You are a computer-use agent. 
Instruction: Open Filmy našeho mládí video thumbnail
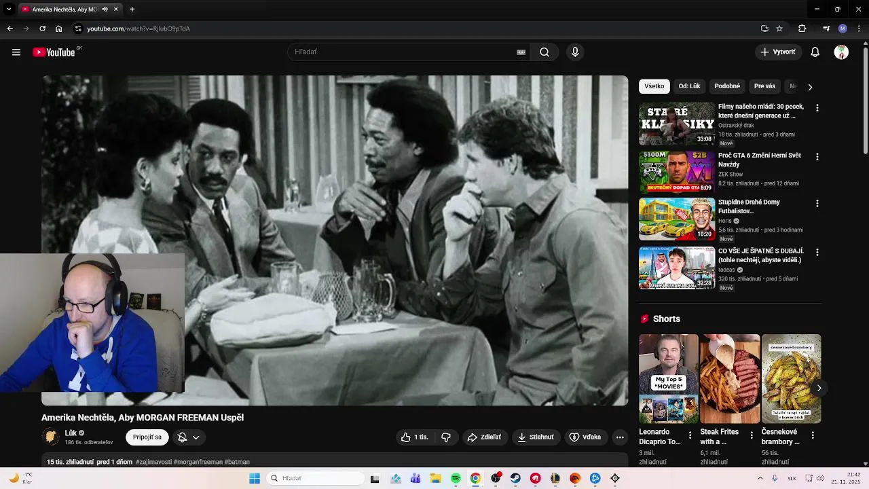tap(677, 124)
